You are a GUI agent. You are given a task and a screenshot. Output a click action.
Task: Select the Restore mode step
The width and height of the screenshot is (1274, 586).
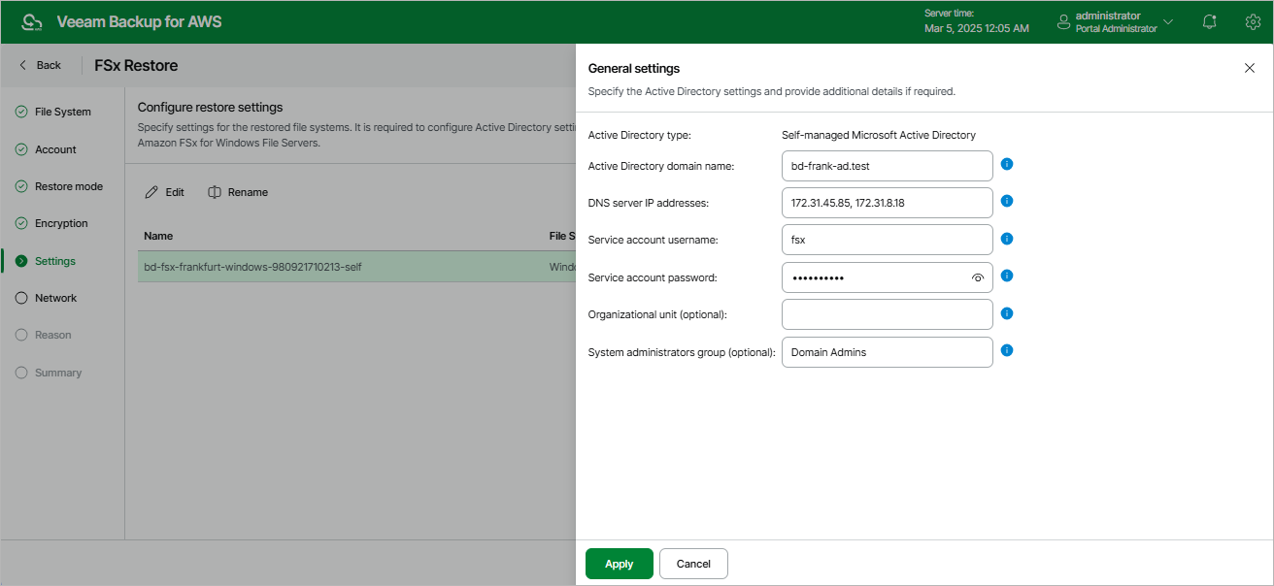pos(68,186)
